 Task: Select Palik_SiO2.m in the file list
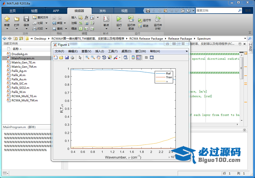20,88
